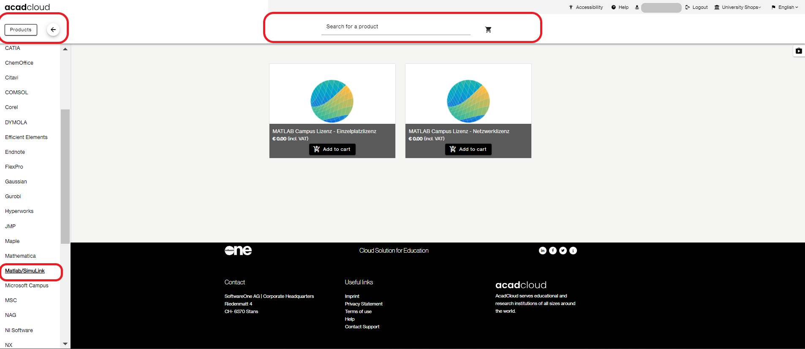Open the English language dropdown
This screenshot has width=805, height=349.
[785, 7]
